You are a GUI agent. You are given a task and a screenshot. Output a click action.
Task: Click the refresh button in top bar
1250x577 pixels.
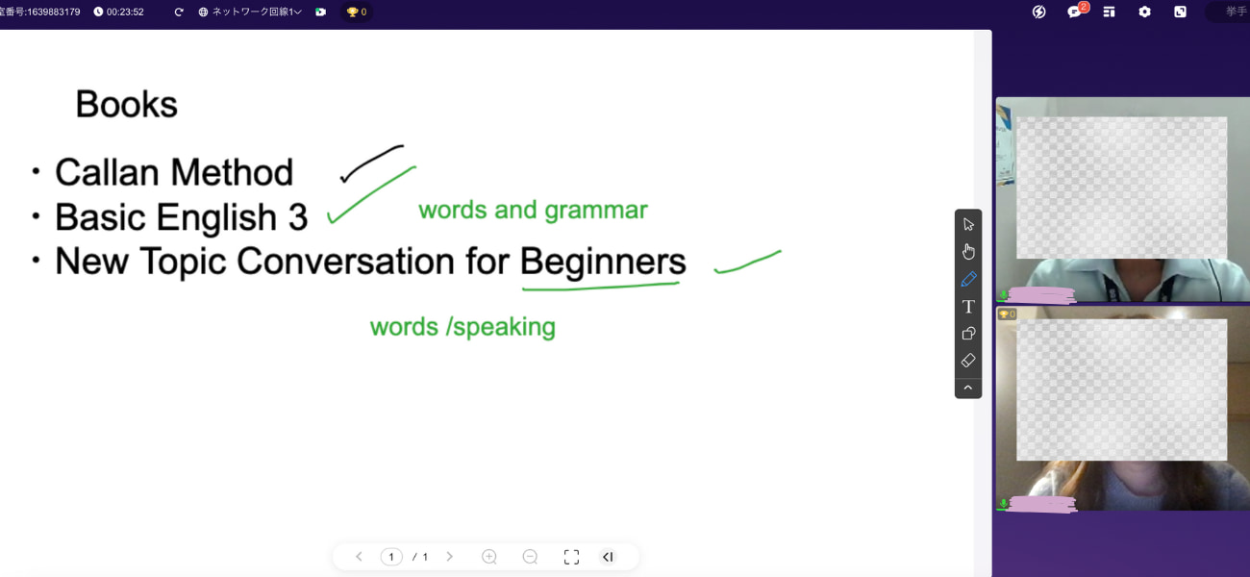179,13
